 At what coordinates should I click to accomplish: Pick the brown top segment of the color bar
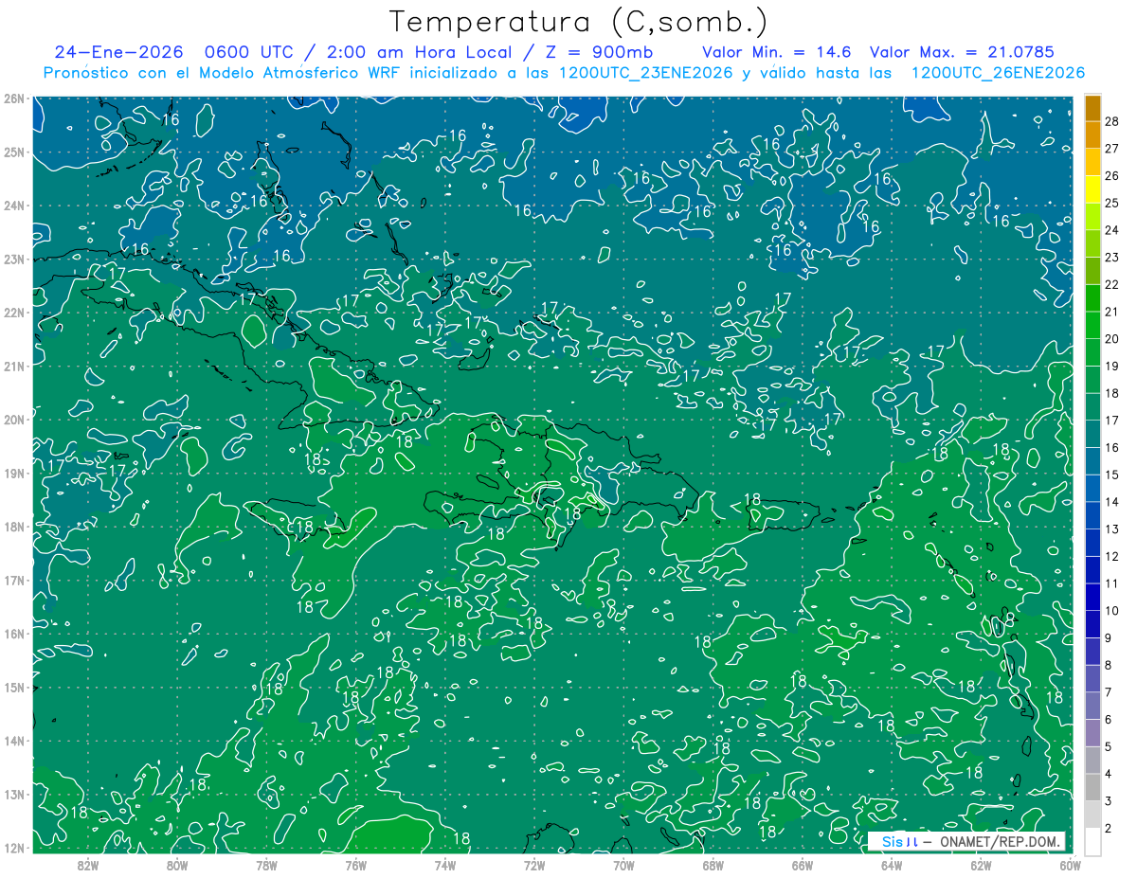pos(1092,109)
